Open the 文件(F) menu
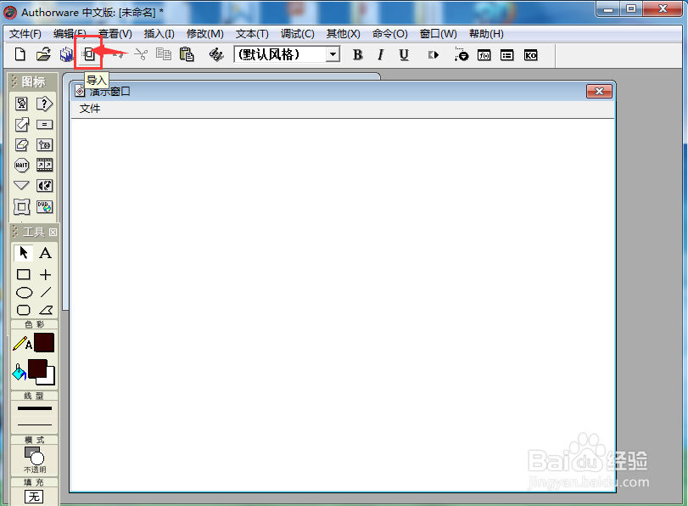 [x=25, y=34]
